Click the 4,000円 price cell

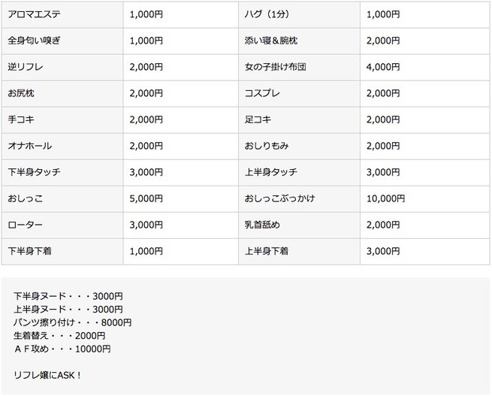[383, 67]
